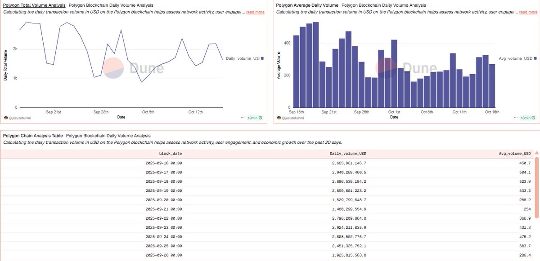The image size is (540, 261).
Task: Click the "read more" link on the right chart
Action: point(528,12)
